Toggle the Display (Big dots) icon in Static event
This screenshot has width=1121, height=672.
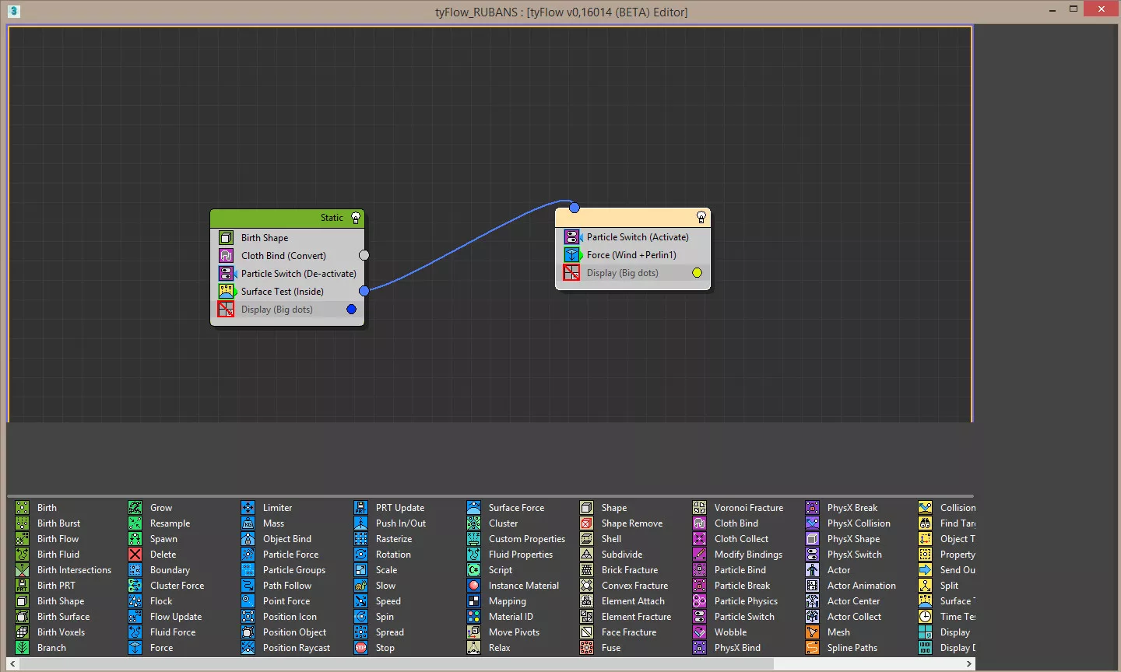(x=226, y=310)
